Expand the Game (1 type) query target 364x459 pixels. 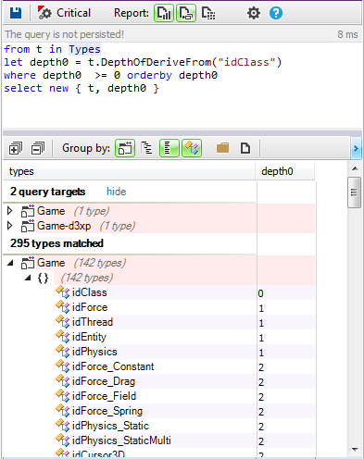[x=10, y=211]
